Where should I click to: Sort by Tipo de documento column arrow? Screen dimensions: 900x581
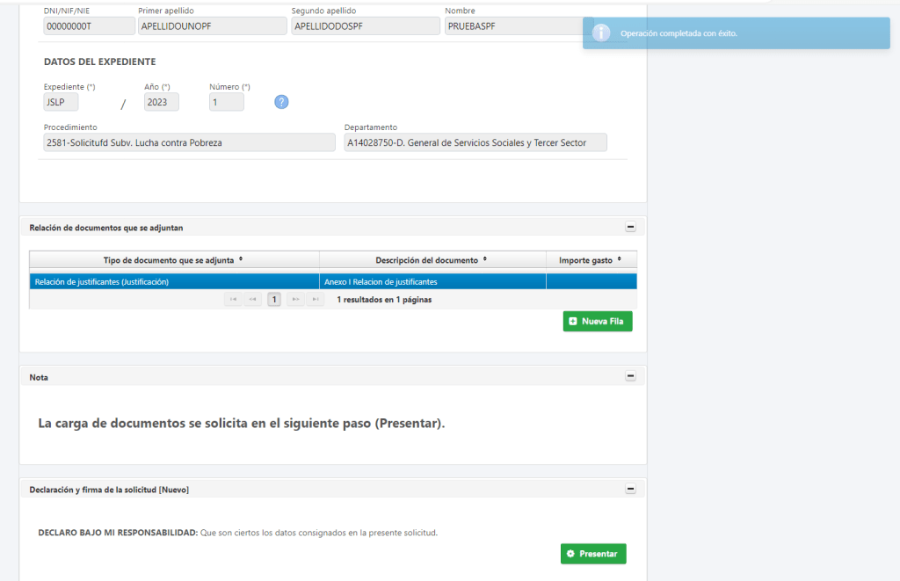[241, 260]
